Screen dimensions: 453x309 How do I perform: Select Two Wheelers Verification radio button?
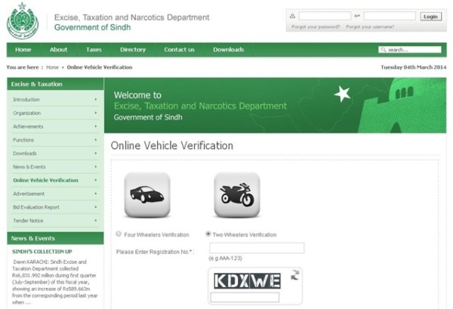[208, 234]
